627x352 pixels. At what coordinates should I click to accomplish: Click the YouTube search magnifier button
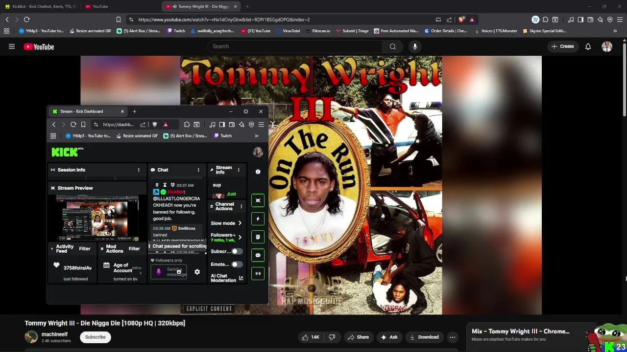pos(393,46)
